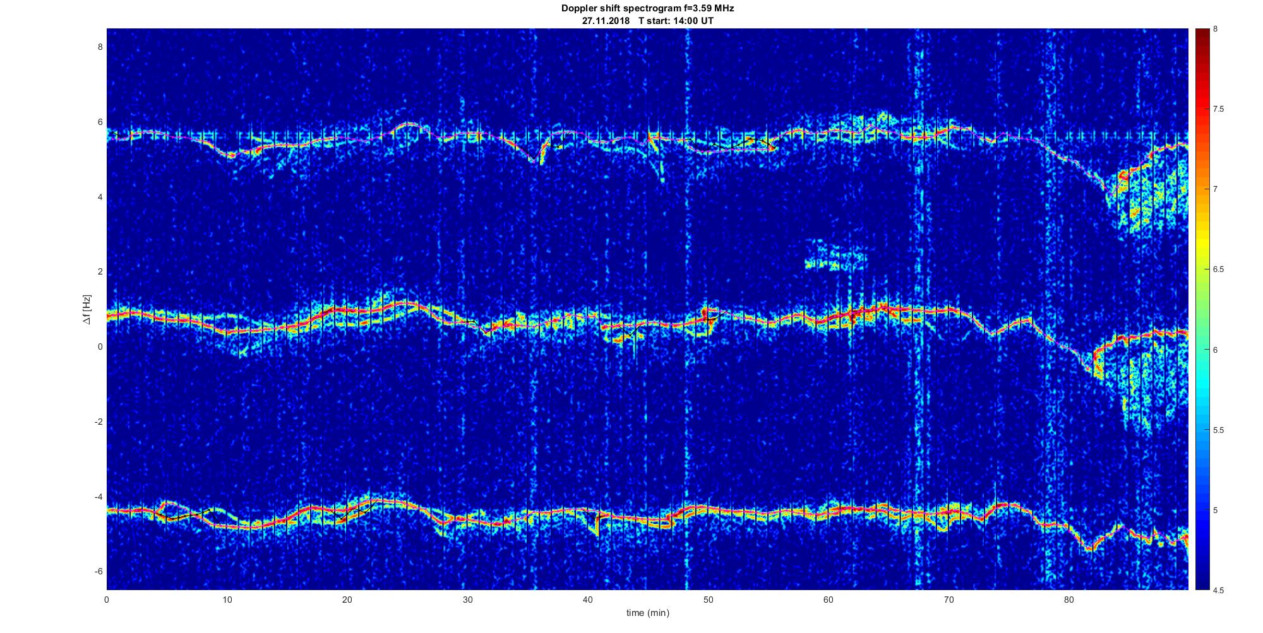Click the title "Doppler shift spectrogram f=3.59 MHz"
The height and width of the screenshot is (633, 1263).
point(647,9)
